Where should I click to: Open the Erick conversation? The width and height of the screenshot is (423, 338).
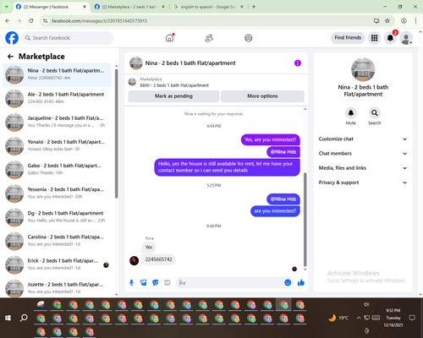click(57, 265)
